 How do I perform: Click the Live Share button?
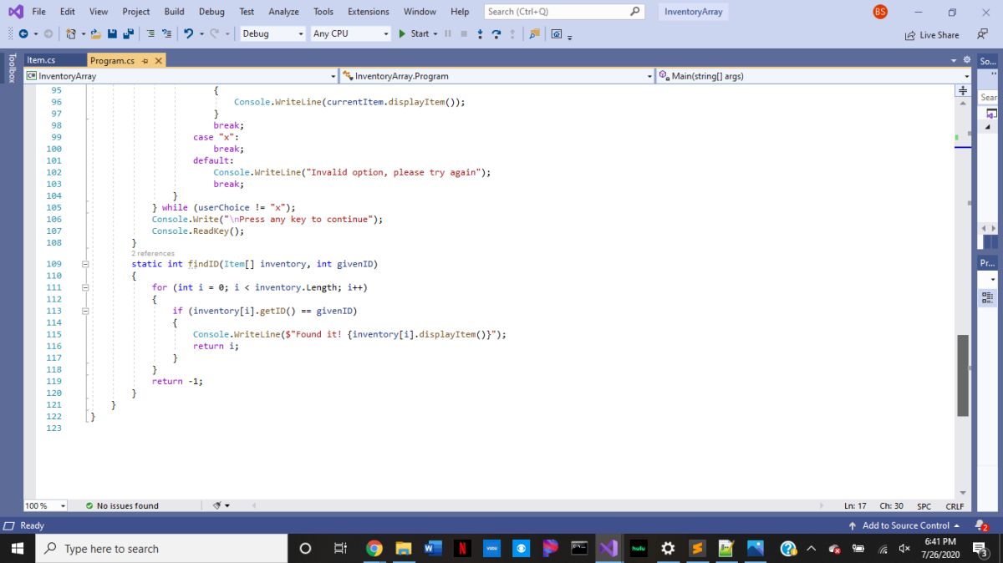[932, 35]
